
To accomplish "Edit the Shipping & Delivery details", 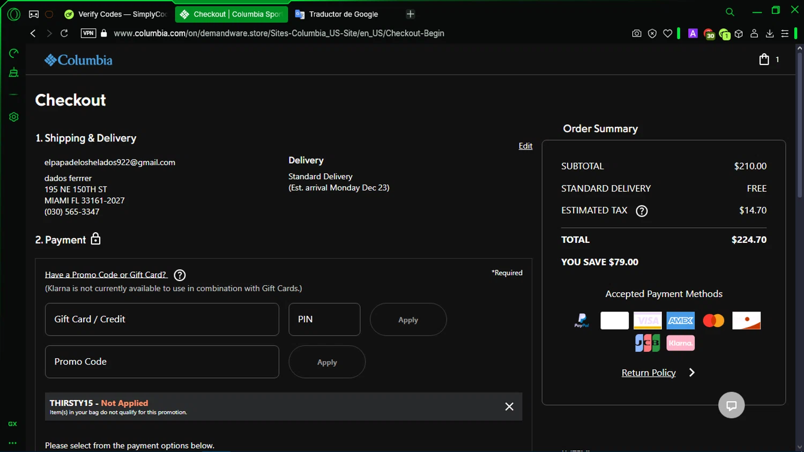I will [x=525, y=146].
